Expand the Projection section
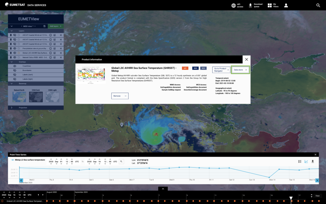Viewport: 326px width, 204px height. tap(12, 108)
